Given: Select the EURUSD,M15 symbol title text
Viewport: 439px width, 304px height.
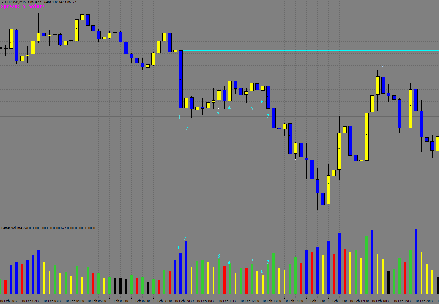Looking at the screenshot, I should [x=15, y=2].
